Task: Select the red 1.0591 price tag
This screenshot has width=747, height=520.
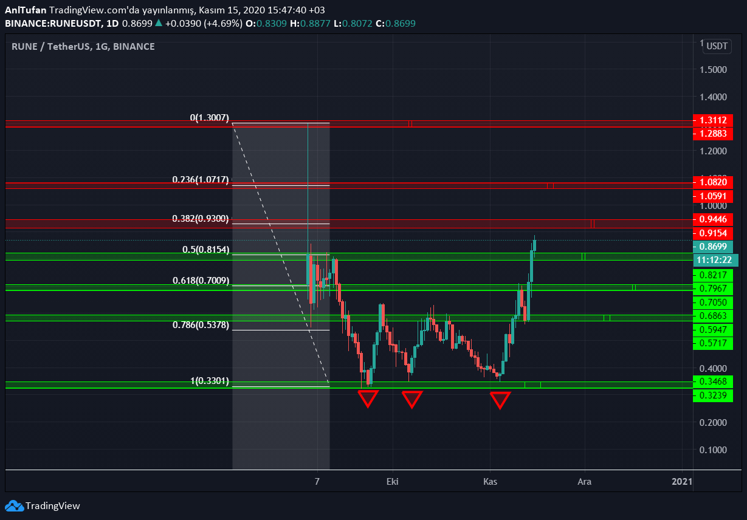Action: 712,196
